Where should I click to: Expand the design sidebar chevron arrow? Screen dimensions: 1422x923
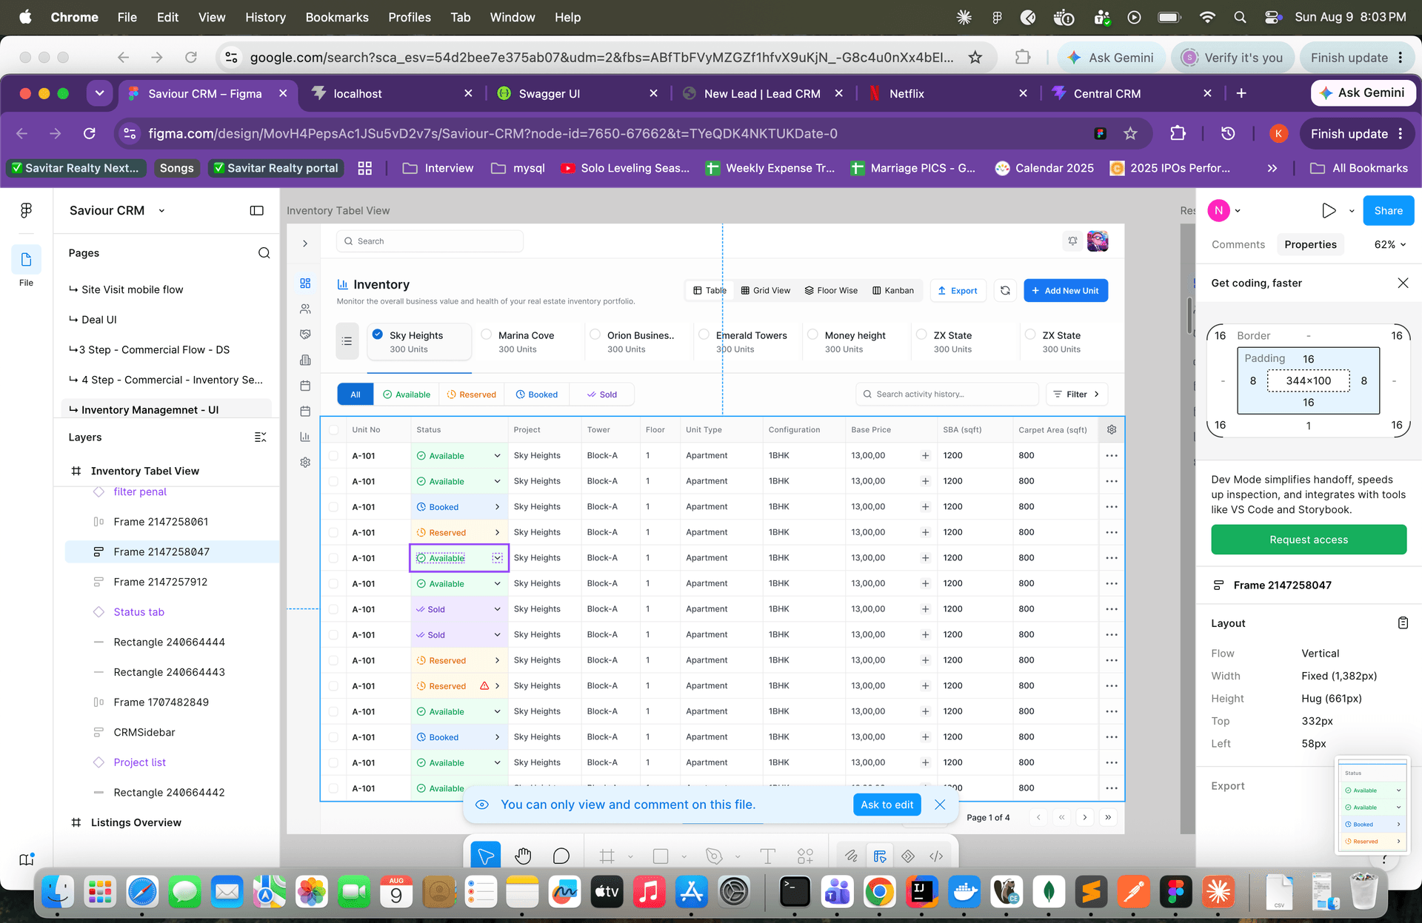pos(305,244)
